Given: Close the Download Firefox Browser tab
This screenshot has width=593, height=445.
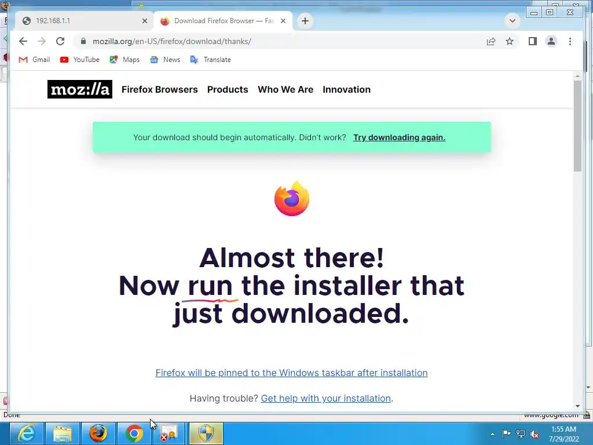Looking at the screenshot, I should pos(283,21).
